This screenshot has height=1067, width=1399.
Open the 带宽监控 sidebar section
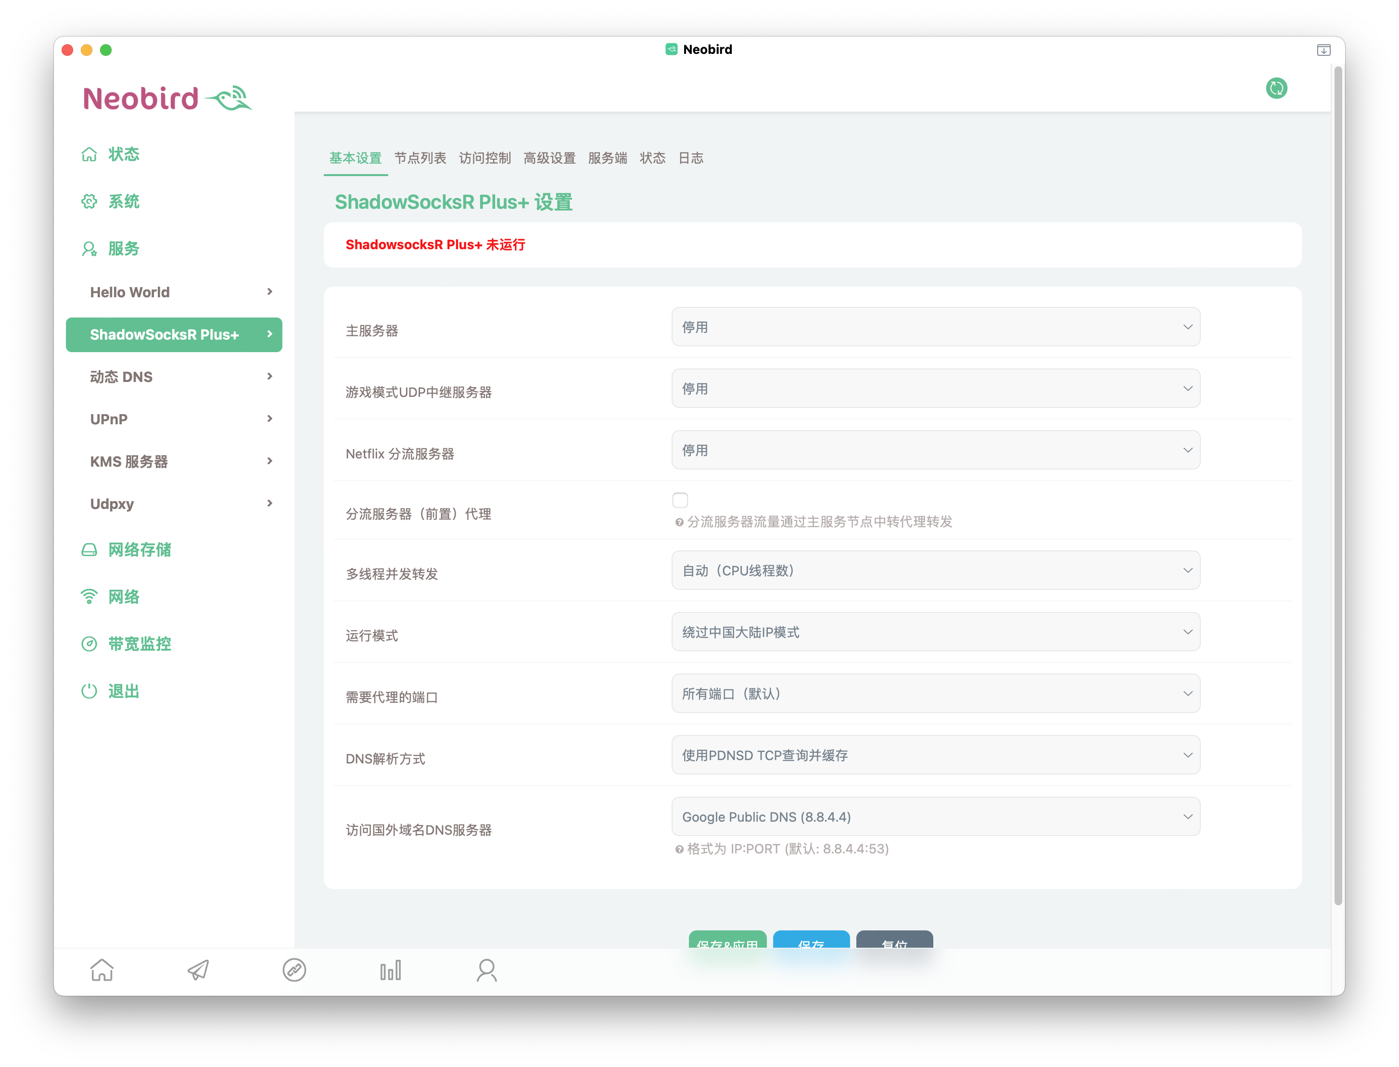(x=139, y=643)
